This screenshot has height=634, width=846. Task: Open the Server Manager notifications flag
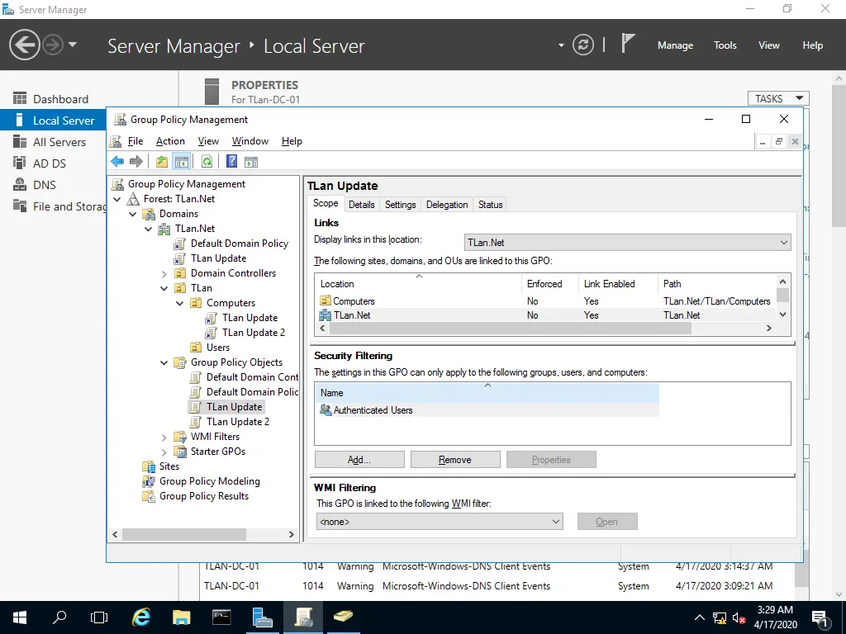[x=627, y=44]
